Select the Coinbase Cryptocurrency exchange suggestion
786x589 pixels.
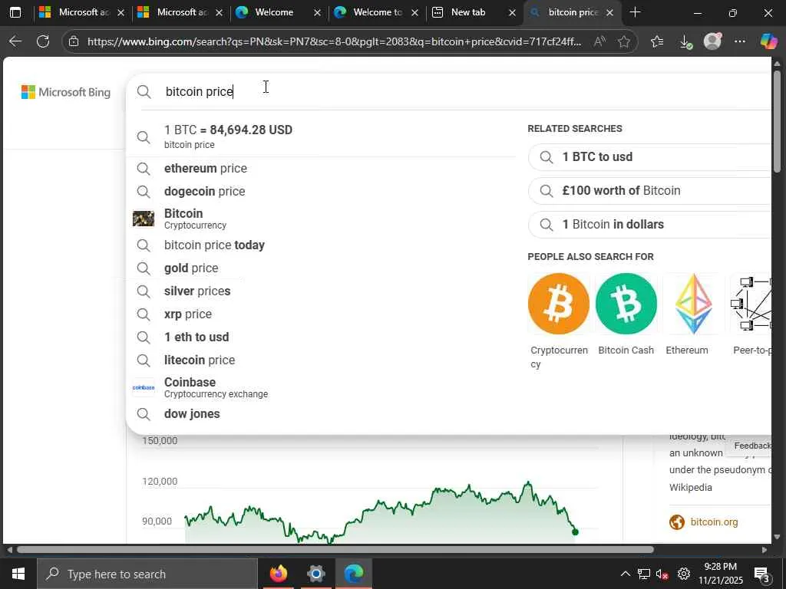click(321, 387)
